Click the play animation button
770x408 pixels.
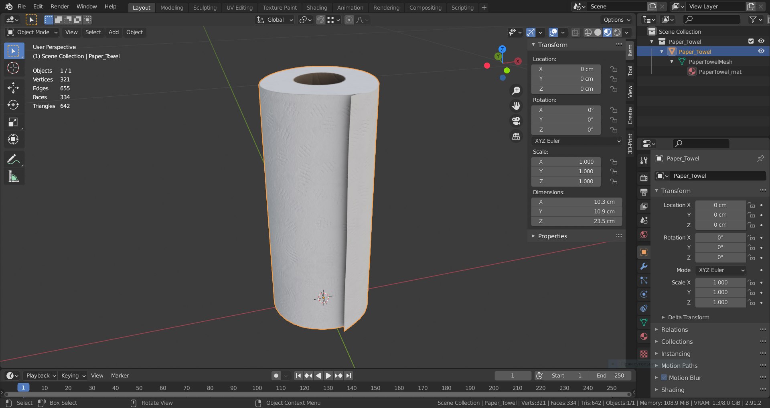coord(328,376)
